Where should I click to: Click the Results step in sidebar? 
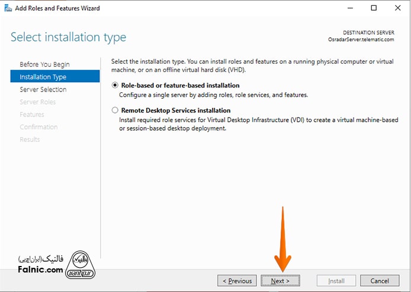[x=30, y=139]
